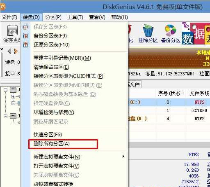Viewport: 210px width, 187px height.
Task: Select 快速分区(F6) menu entry
Action: pos(48,135)
